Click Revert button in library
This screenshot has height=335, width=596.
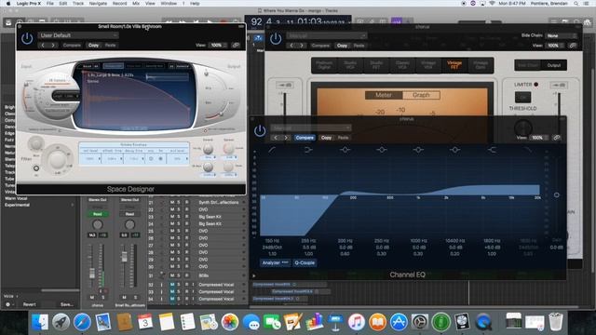tap(29, 304)
